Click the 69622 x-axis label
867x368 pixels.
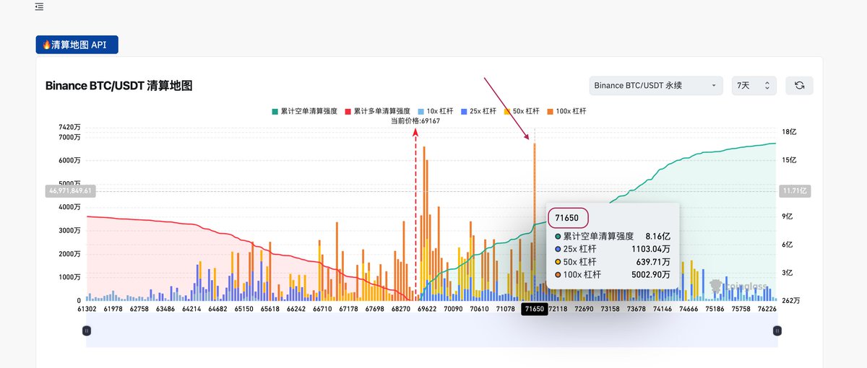[x=427, y=309]
